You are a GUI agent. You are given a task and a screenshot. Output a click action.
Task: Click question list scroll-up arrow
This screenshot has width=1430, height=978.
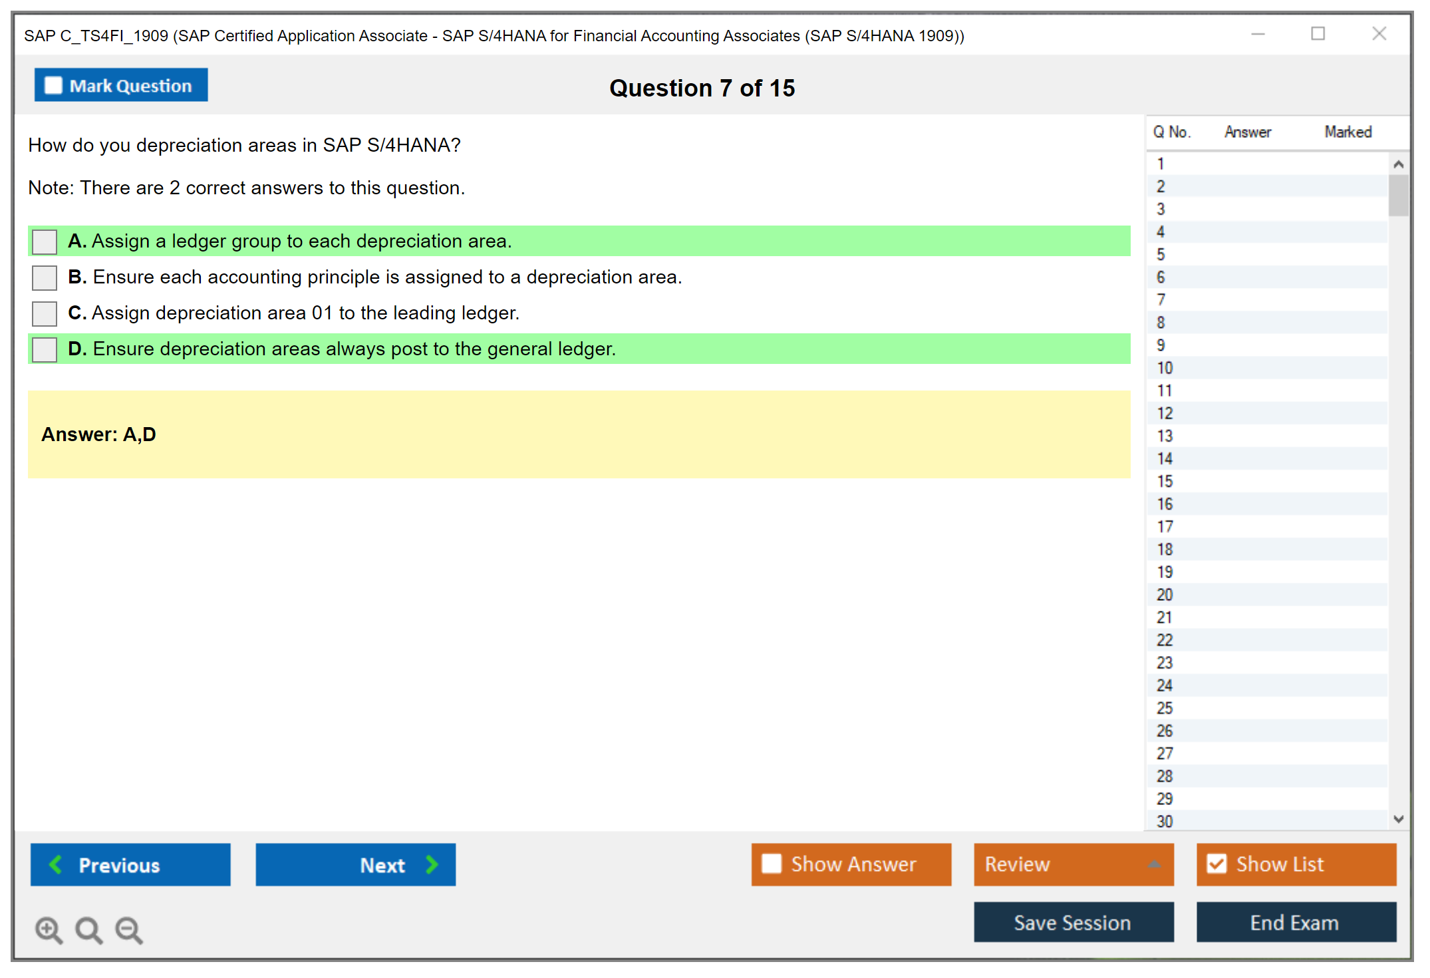coord(1398,164)
